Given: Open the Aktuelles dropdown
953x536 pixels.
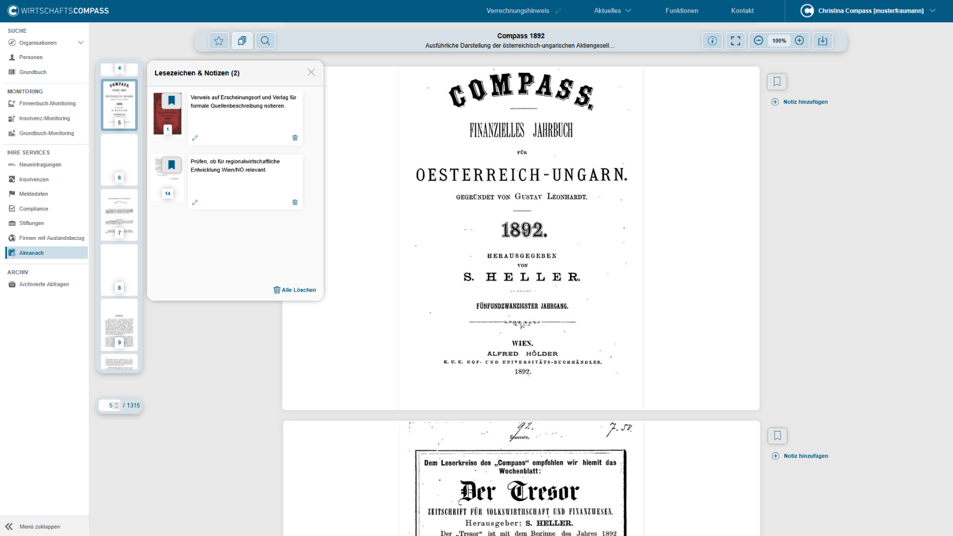Looking at the screenshot, I should tap(613, 10).
